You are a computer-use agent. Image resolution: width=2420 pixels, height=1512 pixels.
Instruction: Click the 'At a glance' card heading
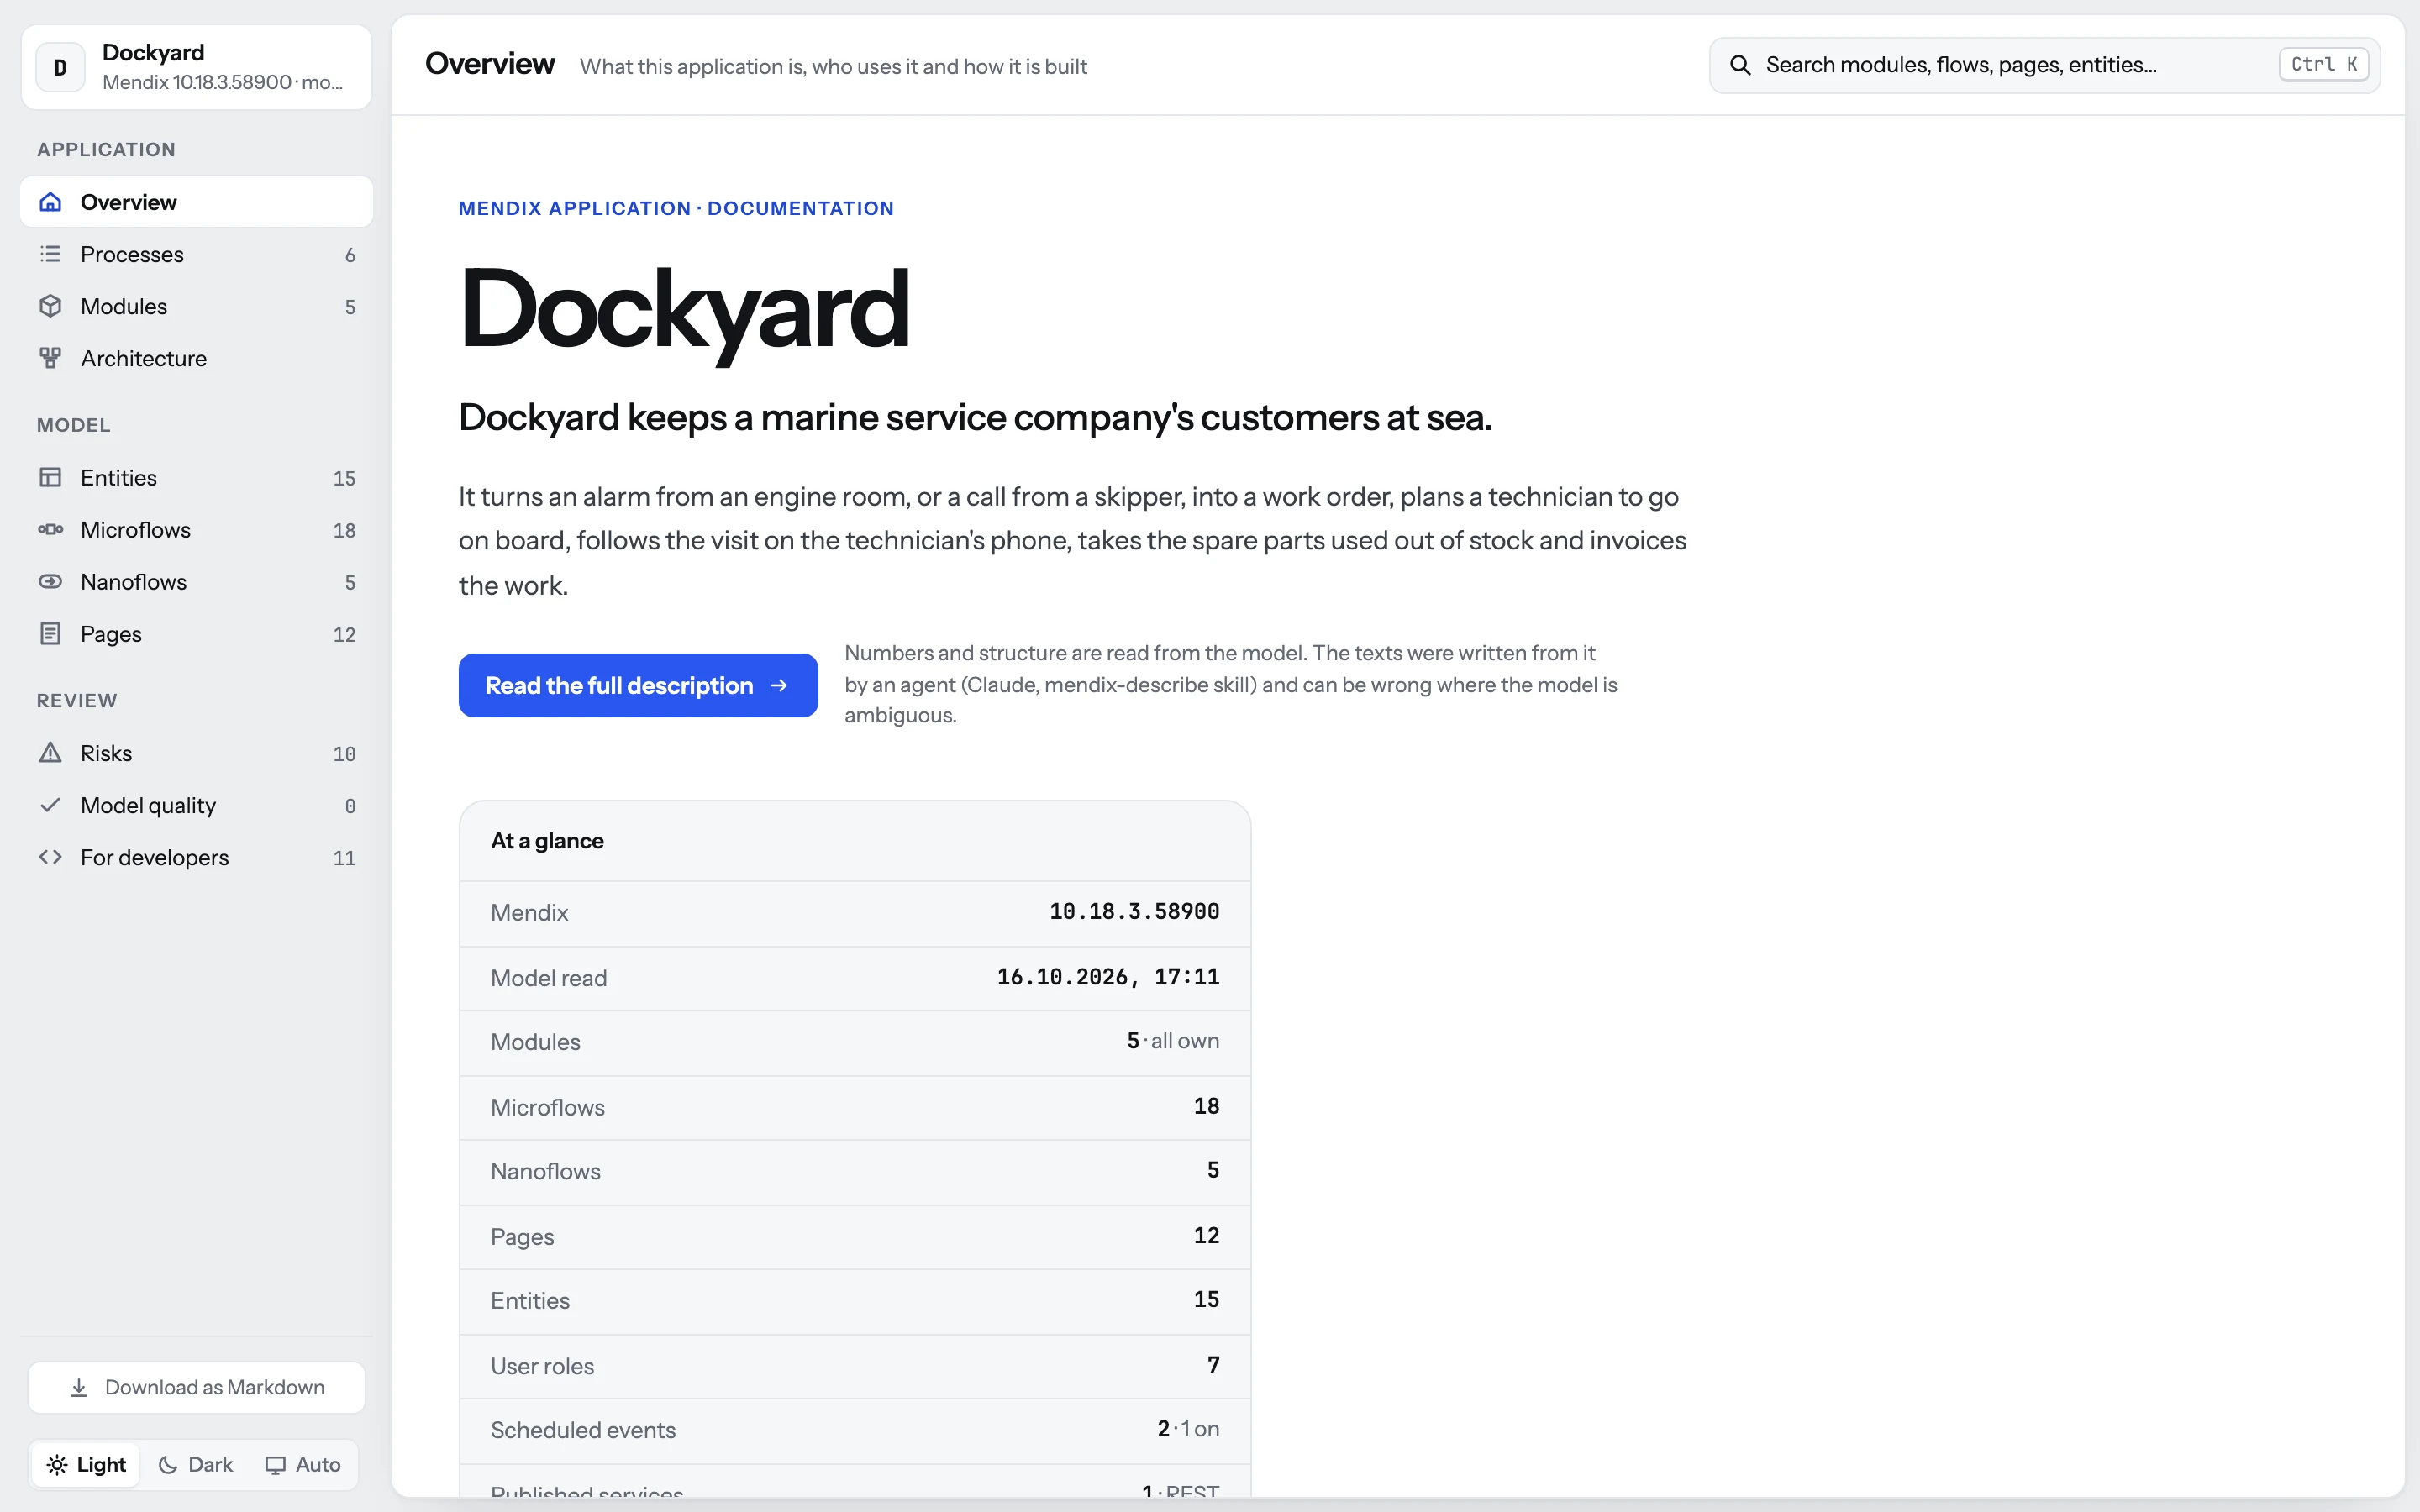547,841
